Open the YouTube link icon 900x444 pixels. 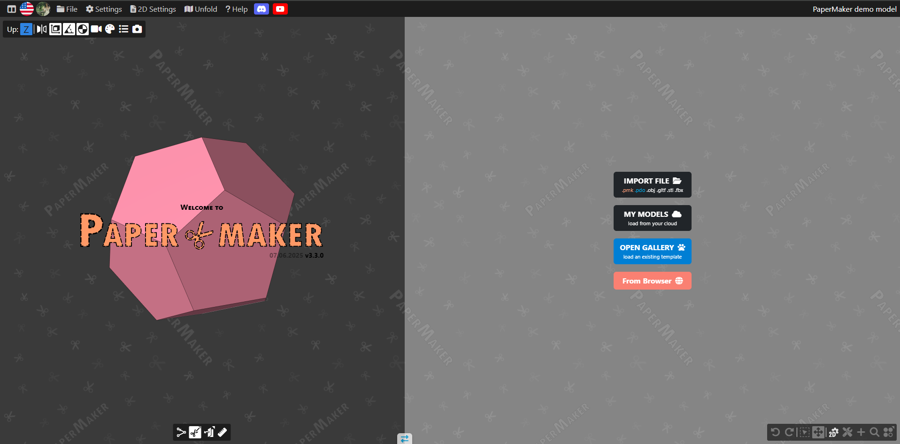pos(280,9)
